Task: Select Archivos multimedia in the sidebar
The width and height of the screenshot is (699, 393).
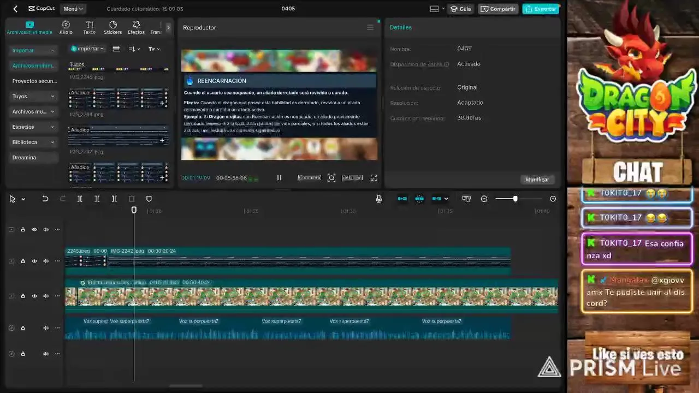Action: click(x=33, y=65)
